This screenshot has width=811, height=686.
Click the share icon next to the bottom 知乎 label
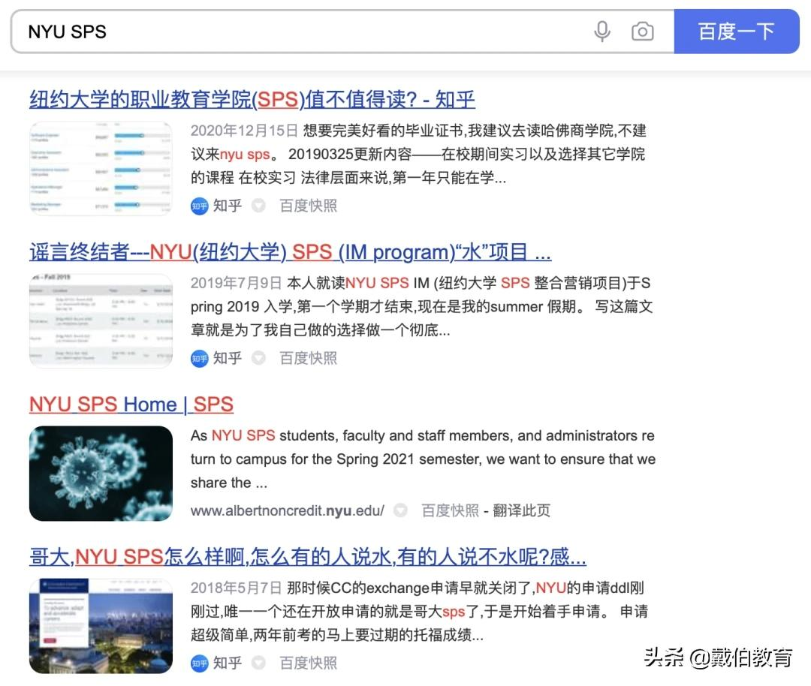[258, 663]
